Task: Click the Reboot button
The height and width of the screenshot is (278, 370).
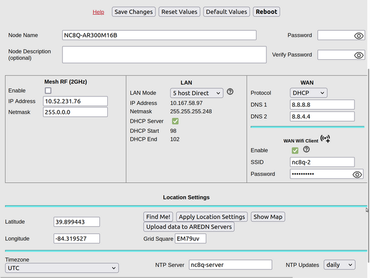Action: 266,12
